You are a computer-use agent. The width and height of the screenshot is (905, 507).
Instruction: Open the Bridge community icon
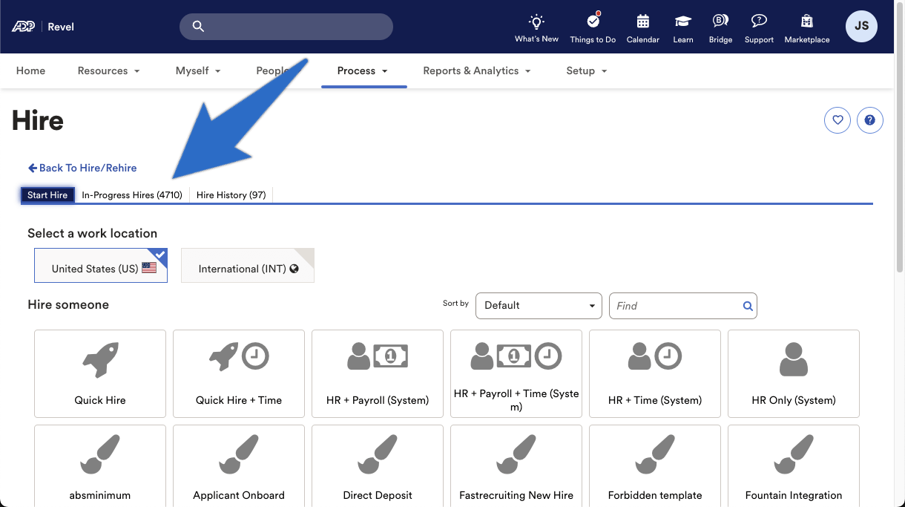point(720,26)
